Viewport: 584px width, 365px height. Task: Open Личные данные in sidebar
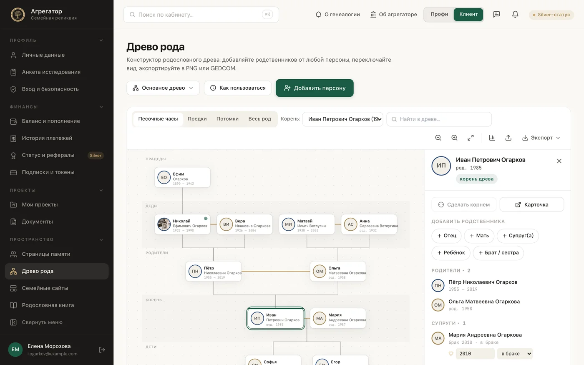(x=57, y=55)
